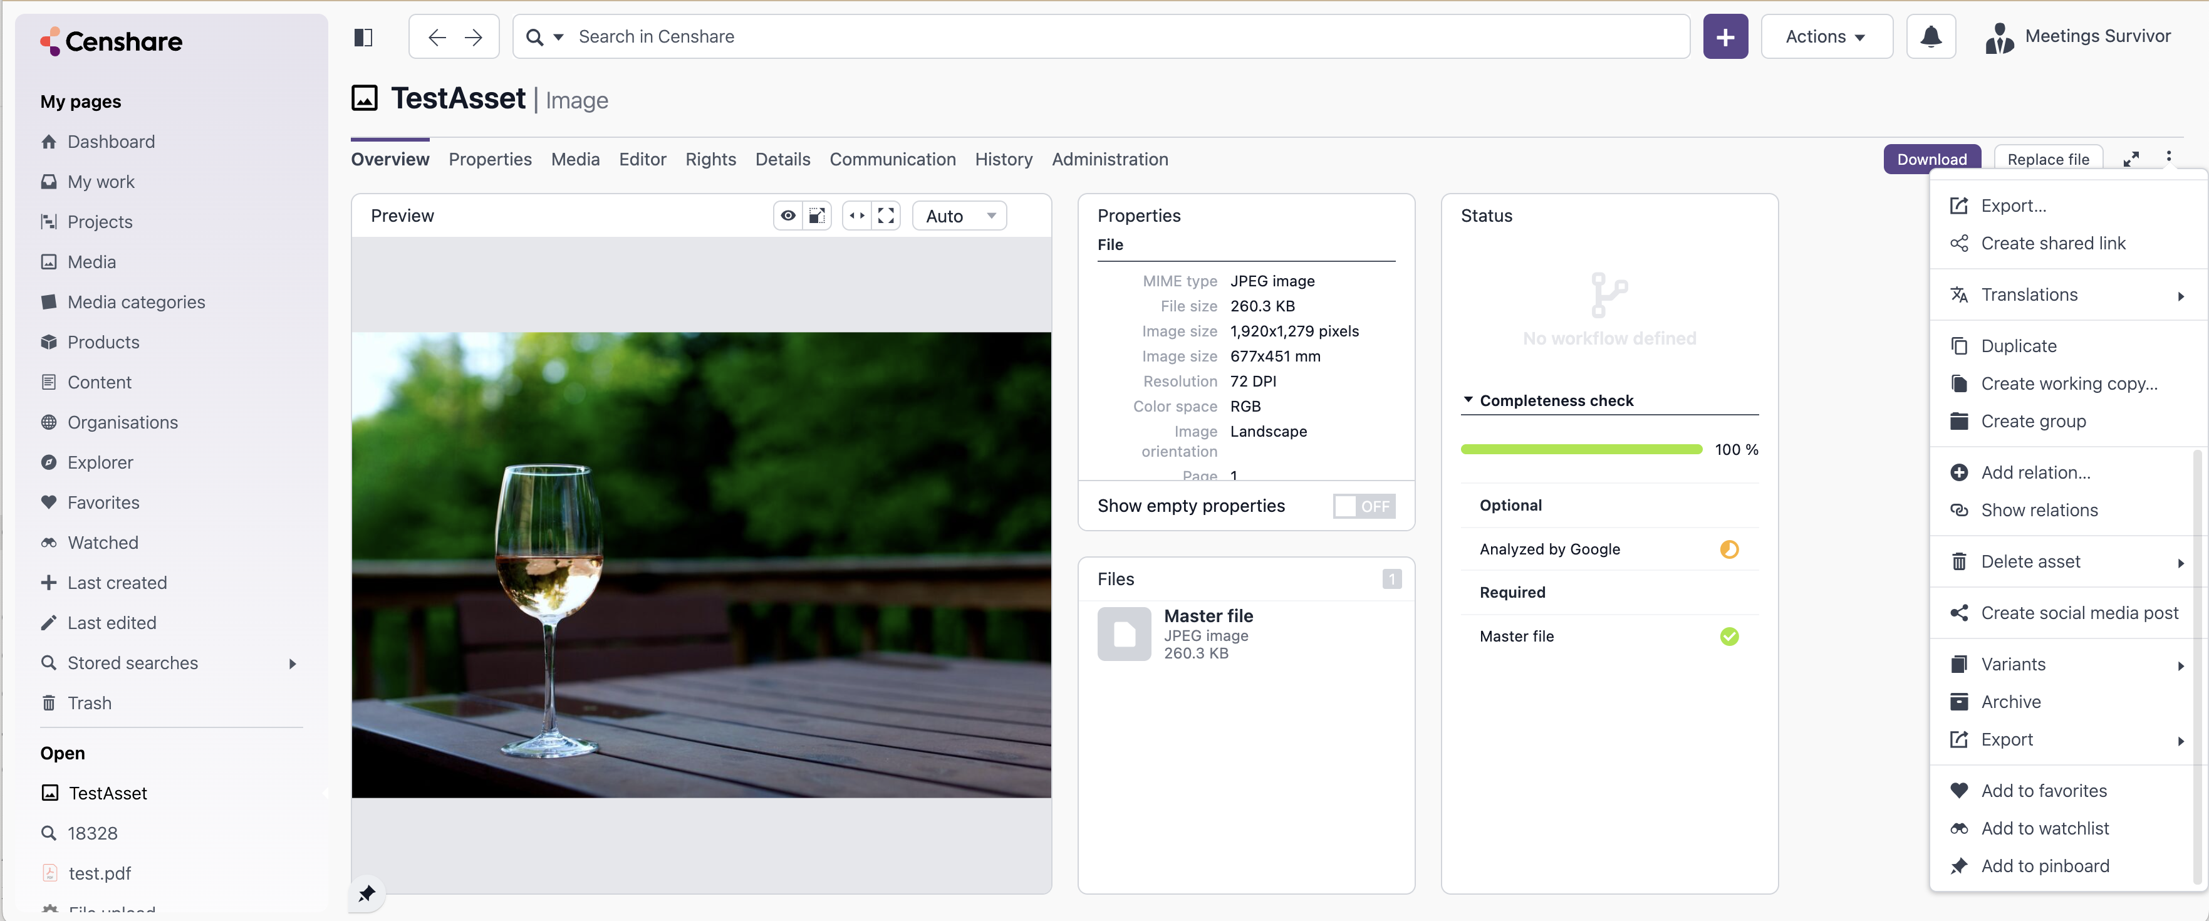Screen dimensions: 2209x921
Task: Expand Stored searches submenu
Action: click(x=293, y=663)
